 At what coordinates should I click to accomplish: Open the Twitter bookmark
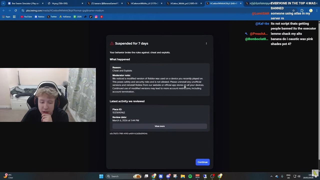pyautogui.click(x=52, y=17)
